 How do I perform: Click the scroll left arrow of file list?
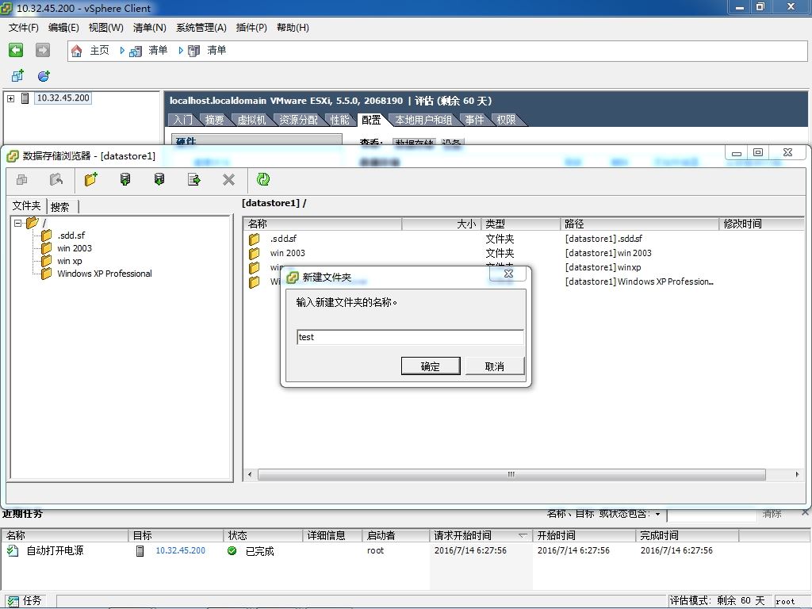coord(250,474)
